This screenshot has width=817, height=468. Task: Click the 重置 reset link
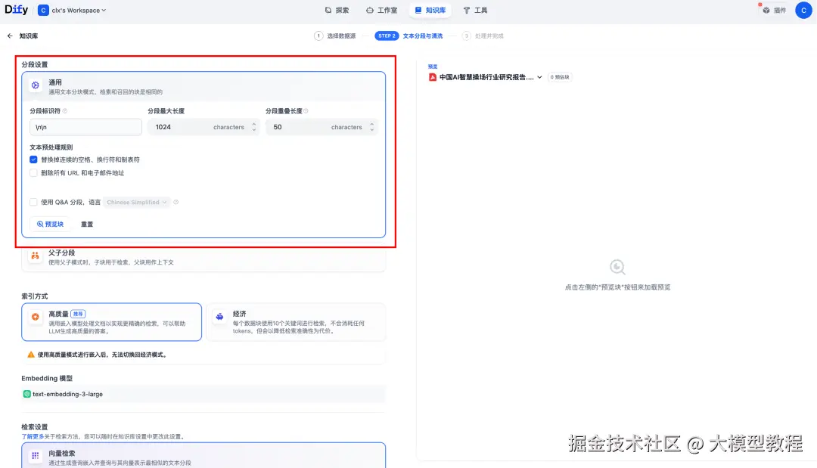point(87,224)
